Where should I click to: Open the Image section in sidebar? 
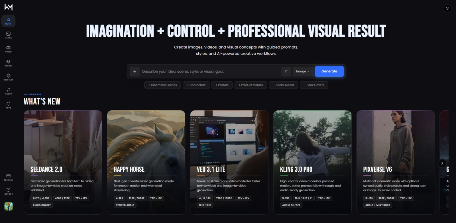(x=8, y=35)
